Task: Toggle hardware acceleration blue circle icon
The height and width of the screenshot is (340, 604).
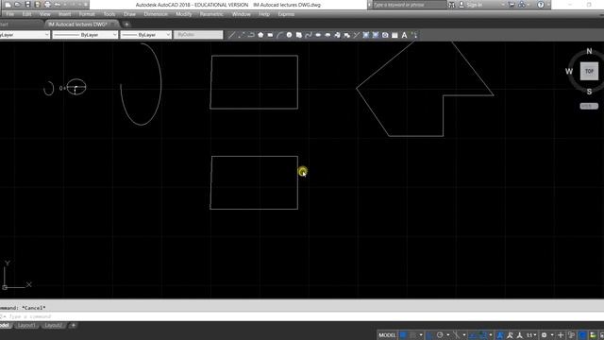Action: coord(582,335)
